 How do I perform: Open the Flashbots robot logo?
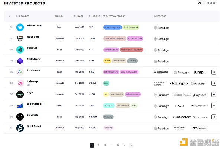pos(20,38)
